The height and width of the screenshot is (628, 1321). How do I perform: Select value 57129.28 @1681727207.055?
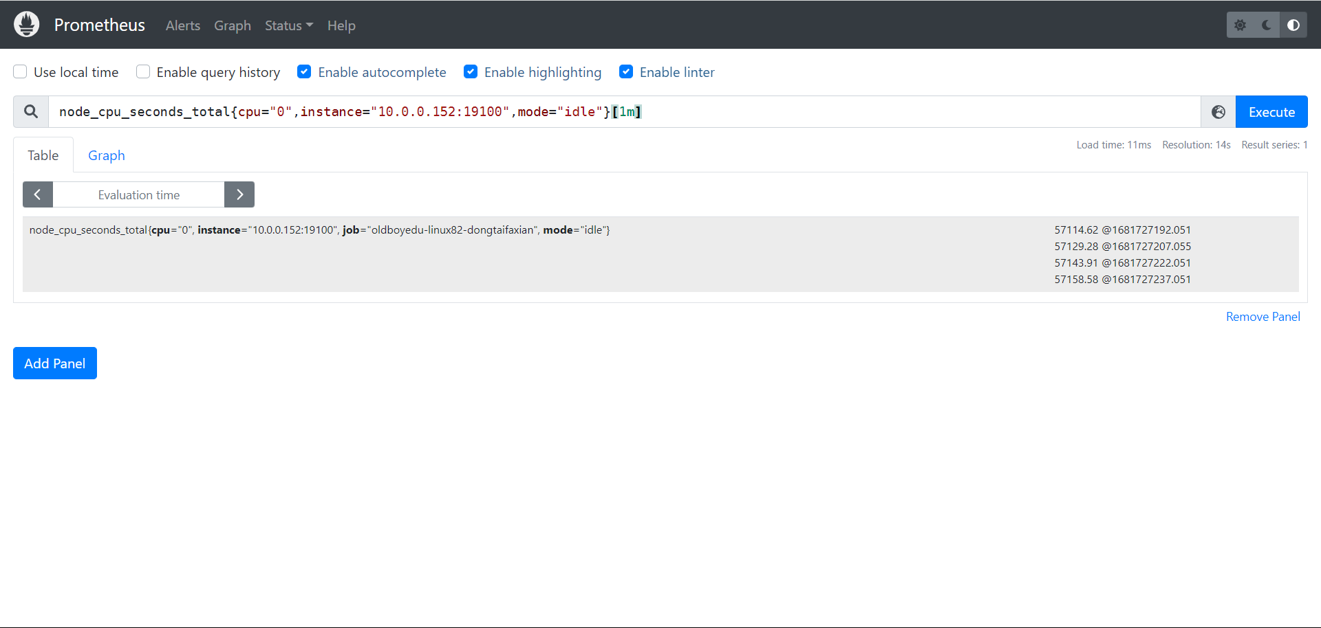1123,247
